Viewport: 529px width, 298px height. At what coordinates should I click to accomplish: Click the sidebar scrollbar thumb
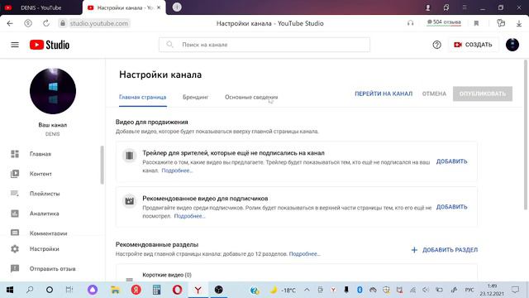[x=102, y=165]
